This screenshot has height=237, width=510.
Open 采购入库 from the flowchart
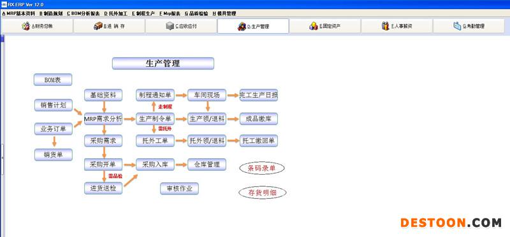click(155, 165)
